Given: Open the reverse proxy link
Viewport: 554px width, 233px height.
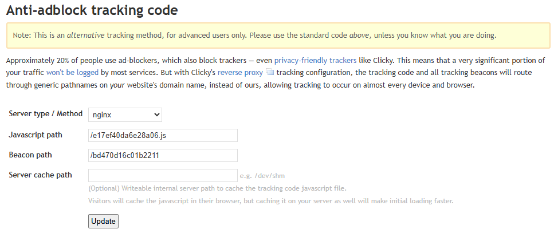Looking at the screenshot, I should click(x=240, y=73).
